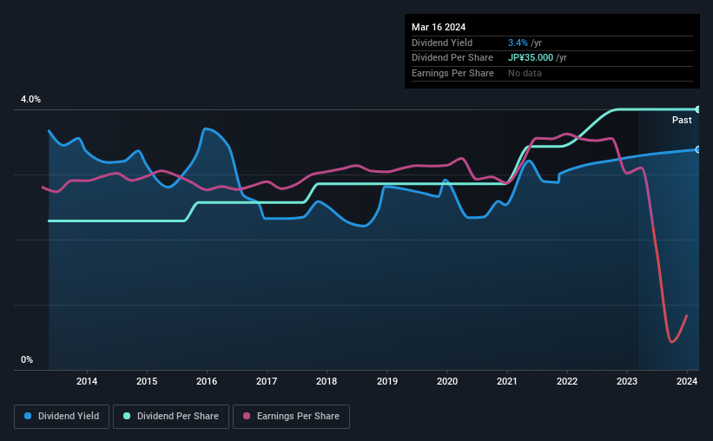Click the Dividend Per Share endpoint marker
The height and width of the screenshot is (441, 713).
[x=698, y=109]
